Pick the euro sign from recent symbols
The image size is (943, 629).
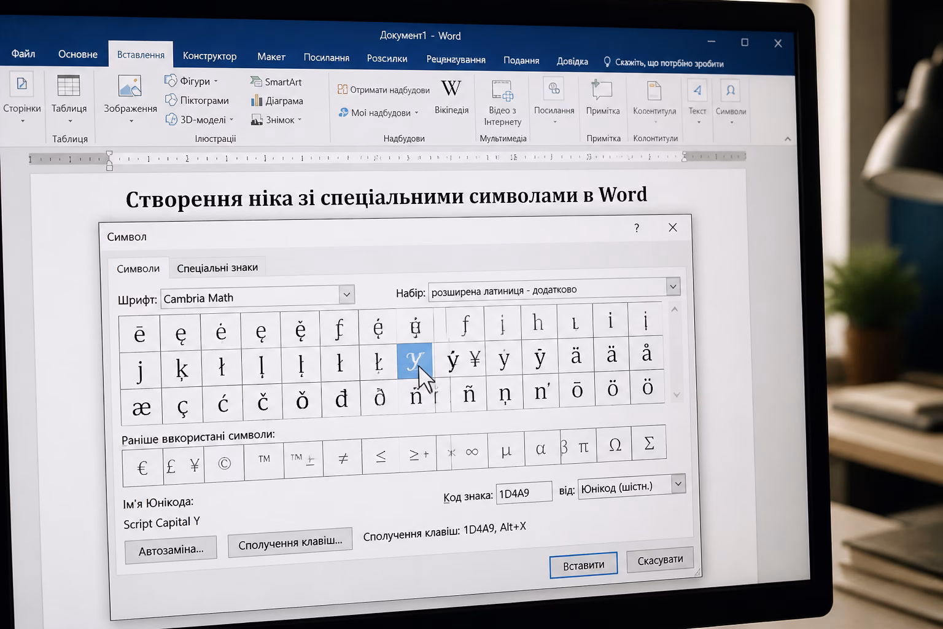[142, 467]
